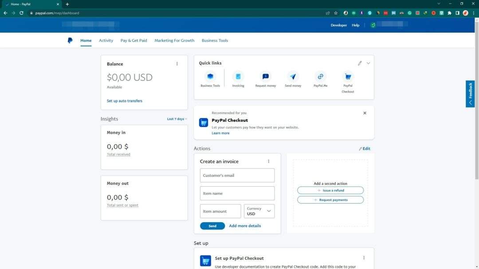Click the share page icon in address bar
Image resolution: width=479 pixels, height=269 pixels.
(328, 13)
